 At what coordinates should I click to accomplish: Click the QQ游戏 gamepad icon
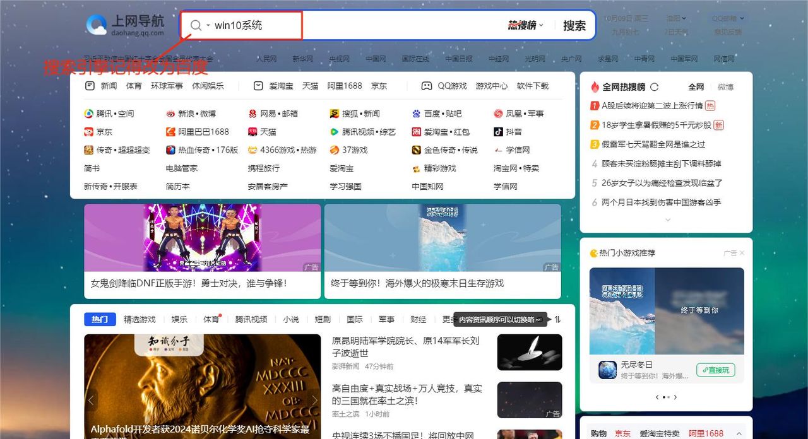coord(427,86)
